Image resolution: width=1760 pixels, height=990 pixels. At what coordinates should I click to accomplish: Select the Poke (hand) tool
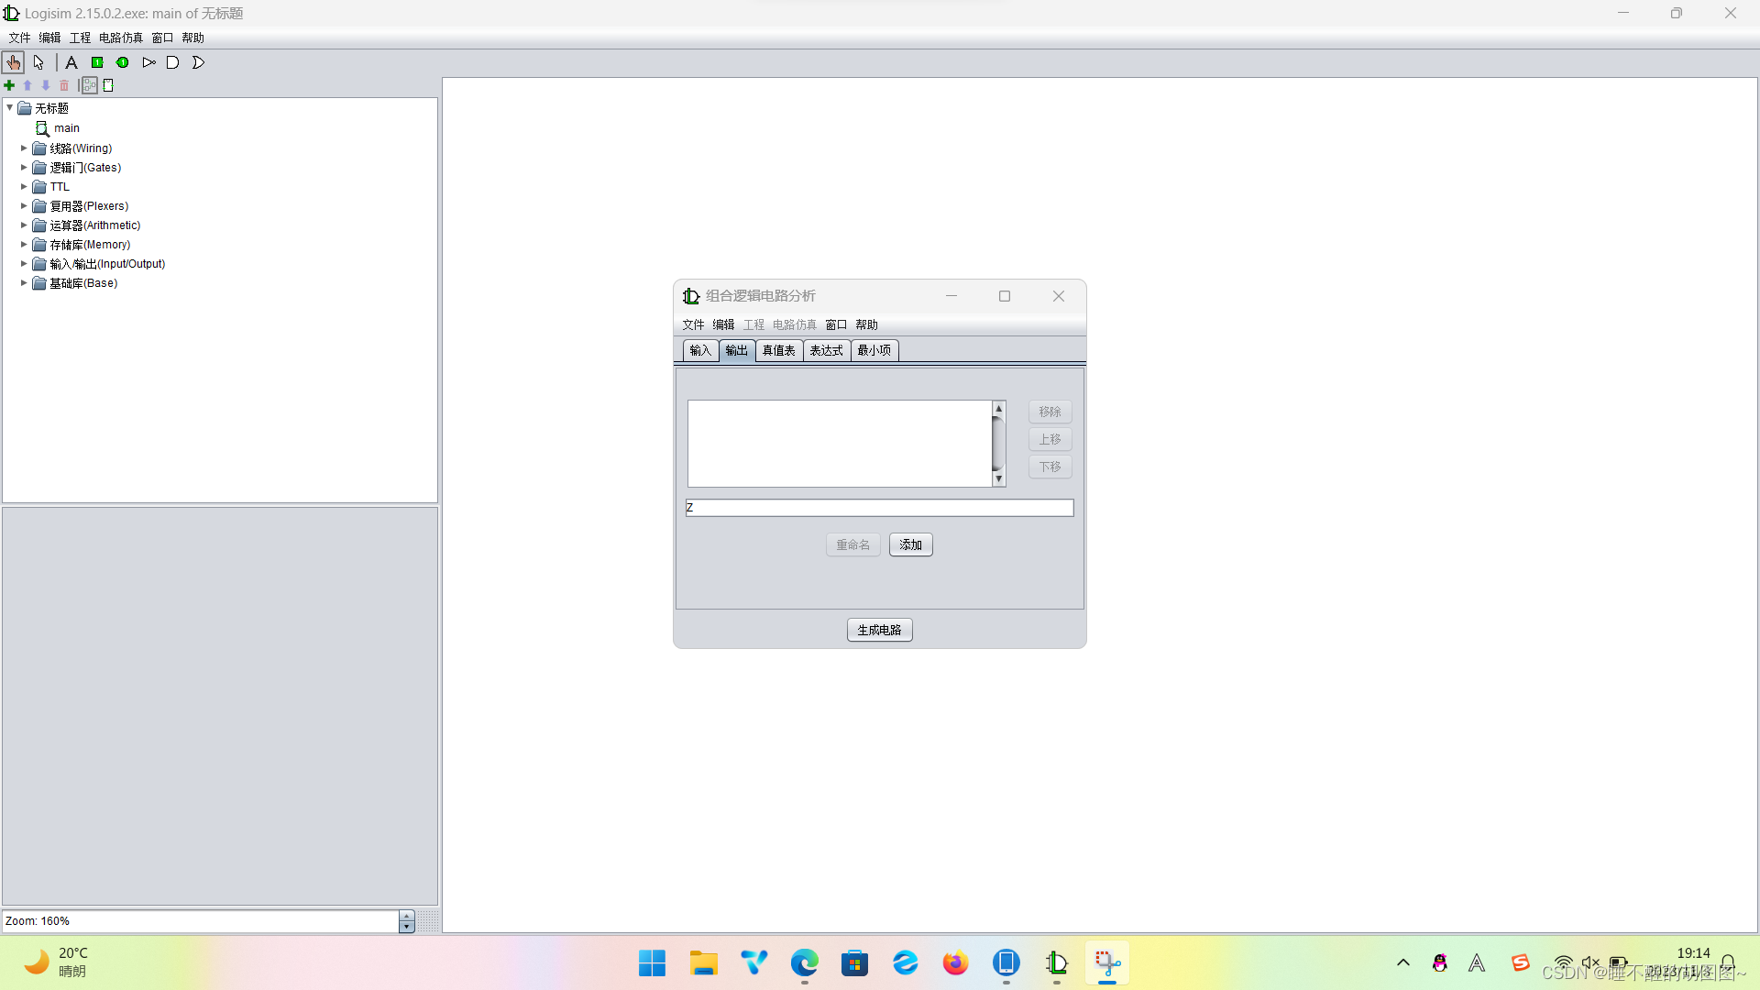click(13, 62)
